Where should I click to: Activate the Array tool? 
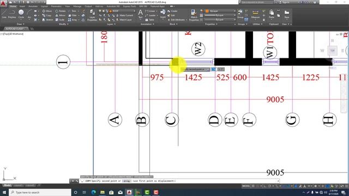coord(73,20)
